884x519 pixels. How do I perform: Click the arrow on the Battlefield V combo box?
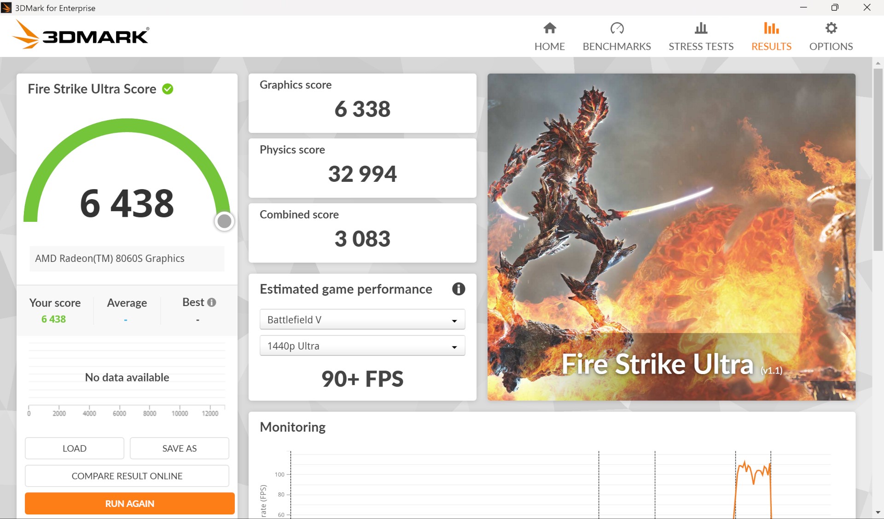(454, 320)
